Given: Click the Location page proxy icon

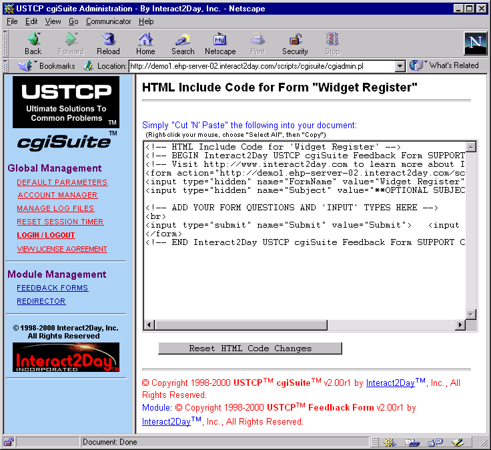Looking at the screenshot, I should click(x=89, y=66).
